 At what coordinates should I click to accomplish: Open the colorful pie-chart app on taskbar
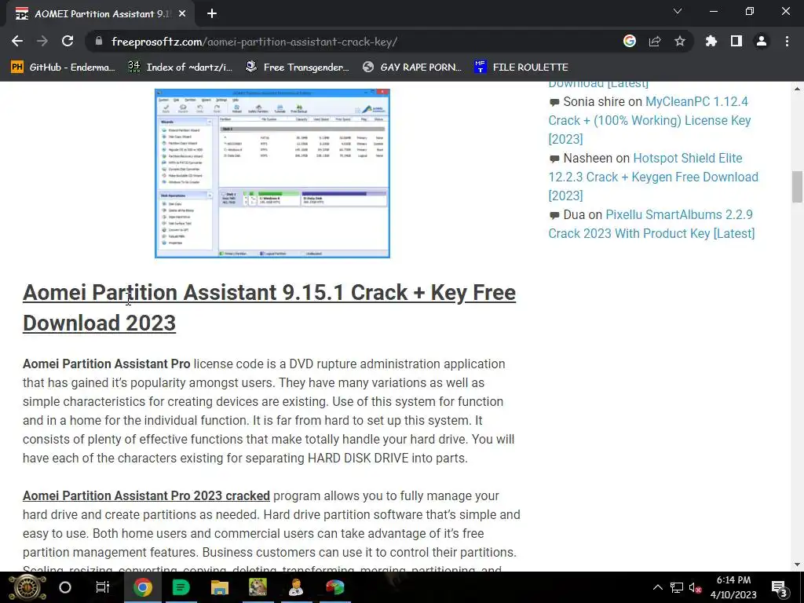(334, 587)
